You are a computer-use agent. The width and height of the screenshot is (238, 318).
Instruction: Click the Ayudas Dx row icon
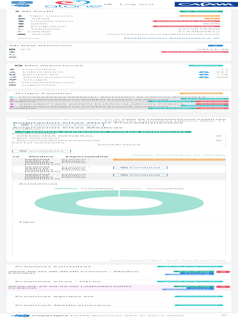[12, 75]
